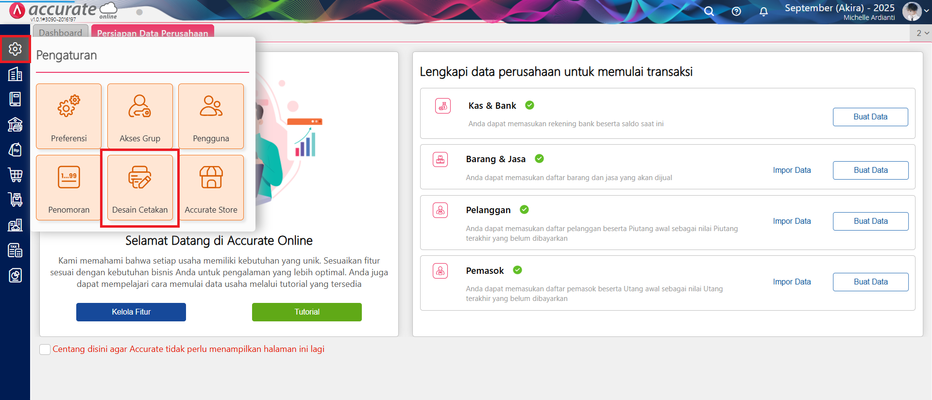Click the TAX calculator sidebar icon
Image resolution: width=932 pixels, height=400 pixels.
tap(15, 250)
